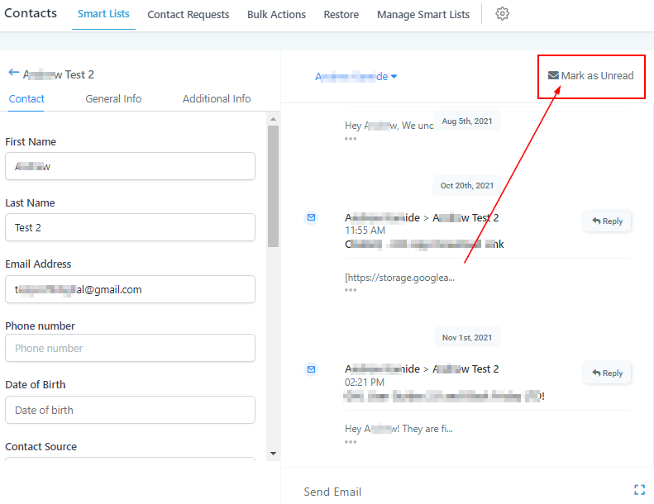
Task: Switch to the Additional Info tab
Action: [217, 98]
